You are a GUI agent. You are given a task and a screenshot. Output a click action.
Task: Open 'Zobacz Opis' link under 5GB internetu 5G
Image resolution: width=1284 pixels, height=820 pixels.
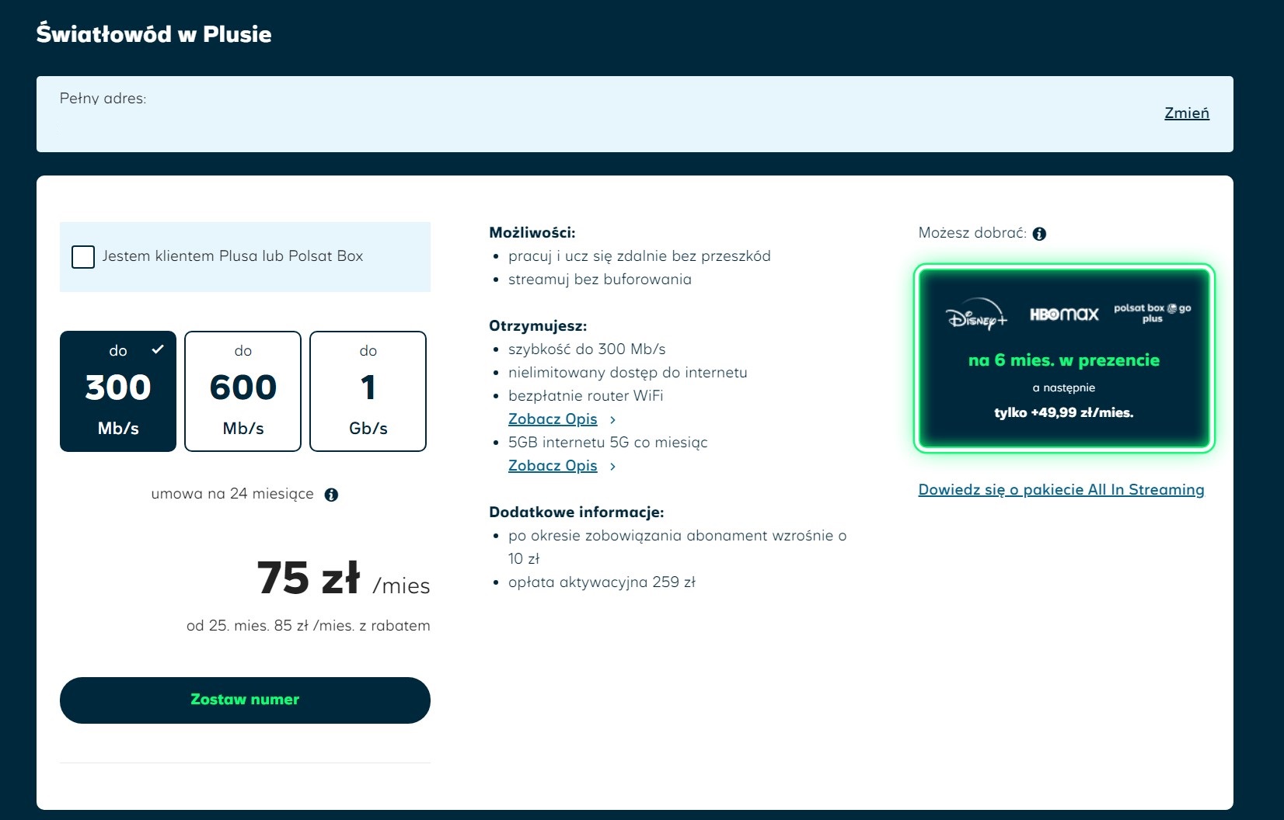click(x=553, y=466)
